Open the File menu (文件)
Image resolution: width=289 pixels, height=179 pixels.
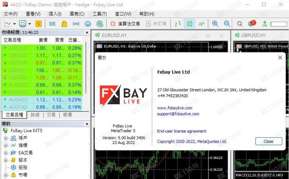point(11,14)
